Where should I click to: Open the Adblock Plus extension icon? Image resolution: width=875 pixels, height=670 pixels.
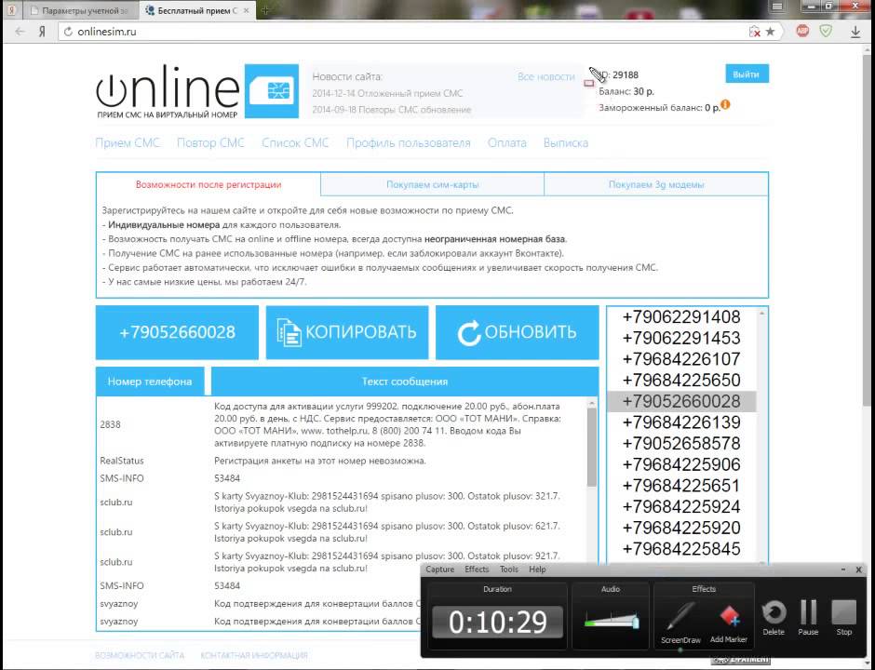[802, 32]
